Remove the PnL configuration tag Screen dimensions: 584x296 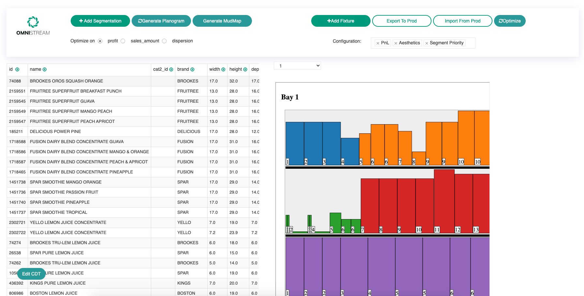(x=378, y=43)
